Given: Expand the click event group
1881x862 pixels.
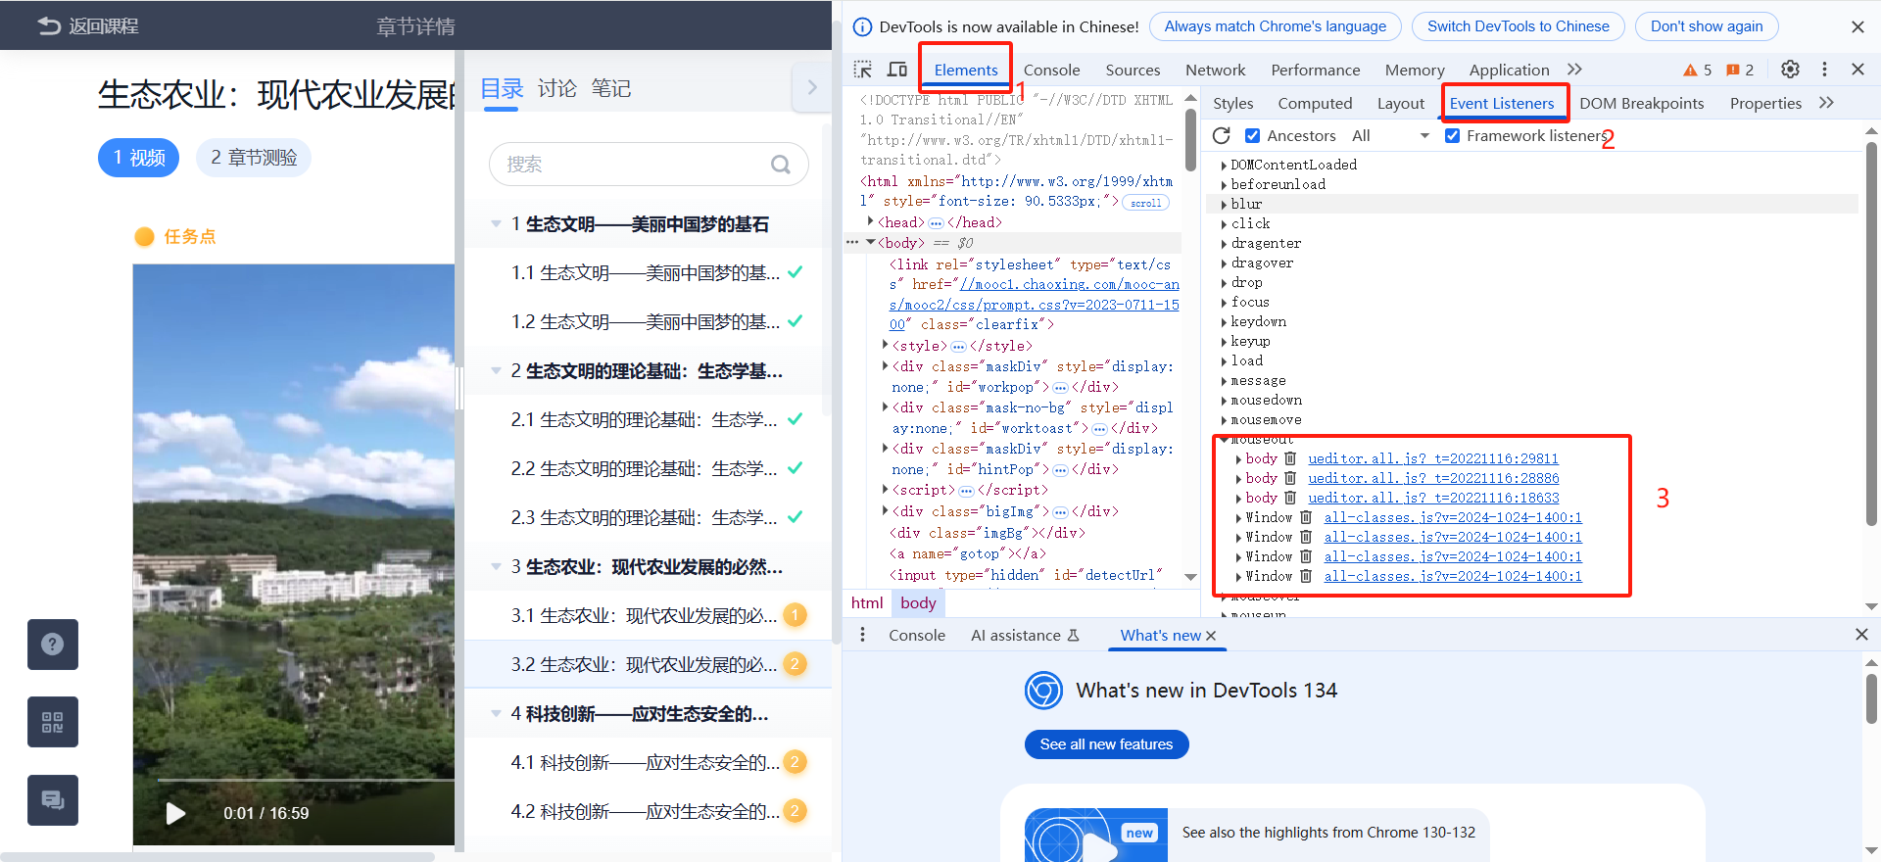Looking at the screenshot, I should [x=1224, y=224].
